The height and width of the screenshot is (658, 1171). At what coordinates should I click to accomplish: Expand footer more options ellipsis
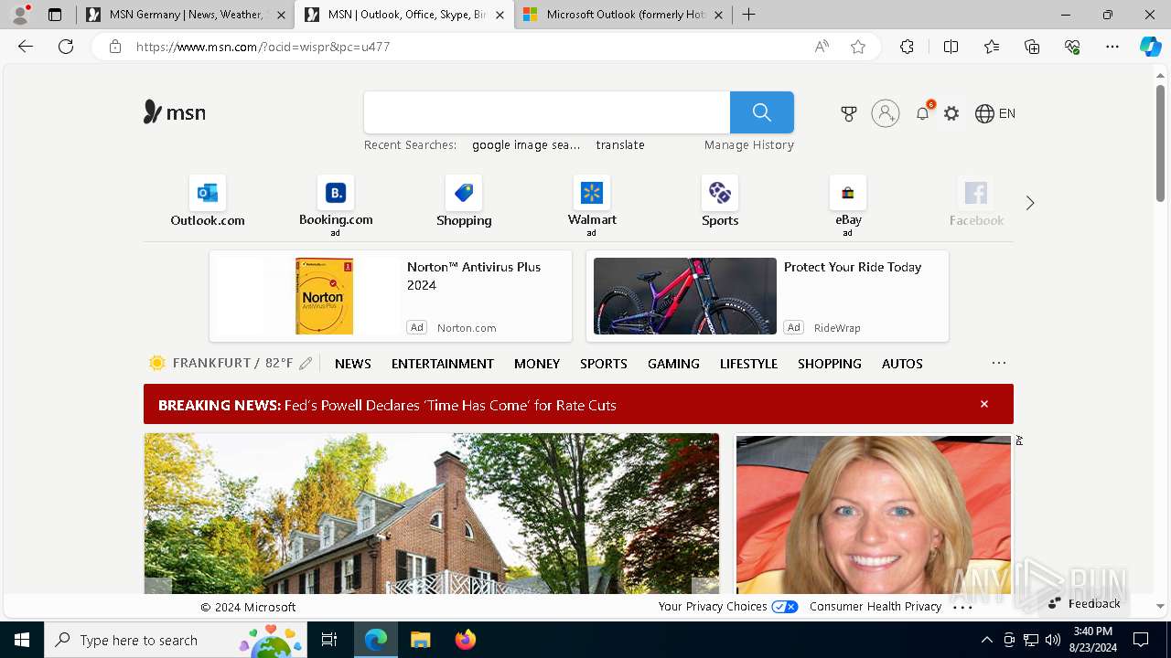point(962,607)
